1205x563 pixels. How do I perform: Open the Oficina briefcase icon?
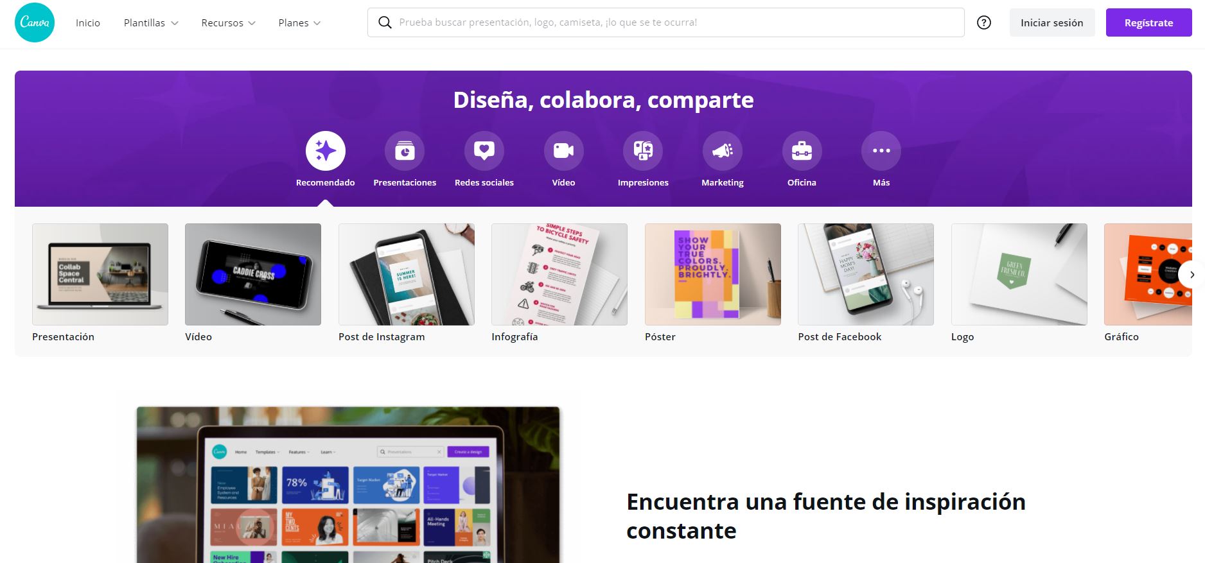pos(802,151)
